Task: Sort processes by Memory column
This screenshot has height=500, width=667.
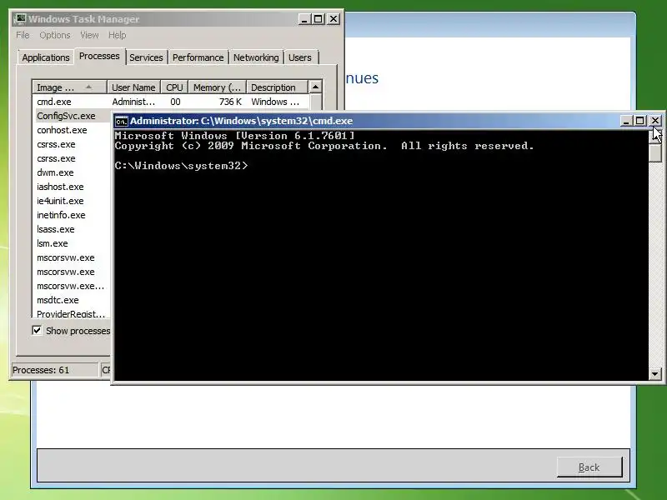Action: pyautogui.click(x=218, y=87)
